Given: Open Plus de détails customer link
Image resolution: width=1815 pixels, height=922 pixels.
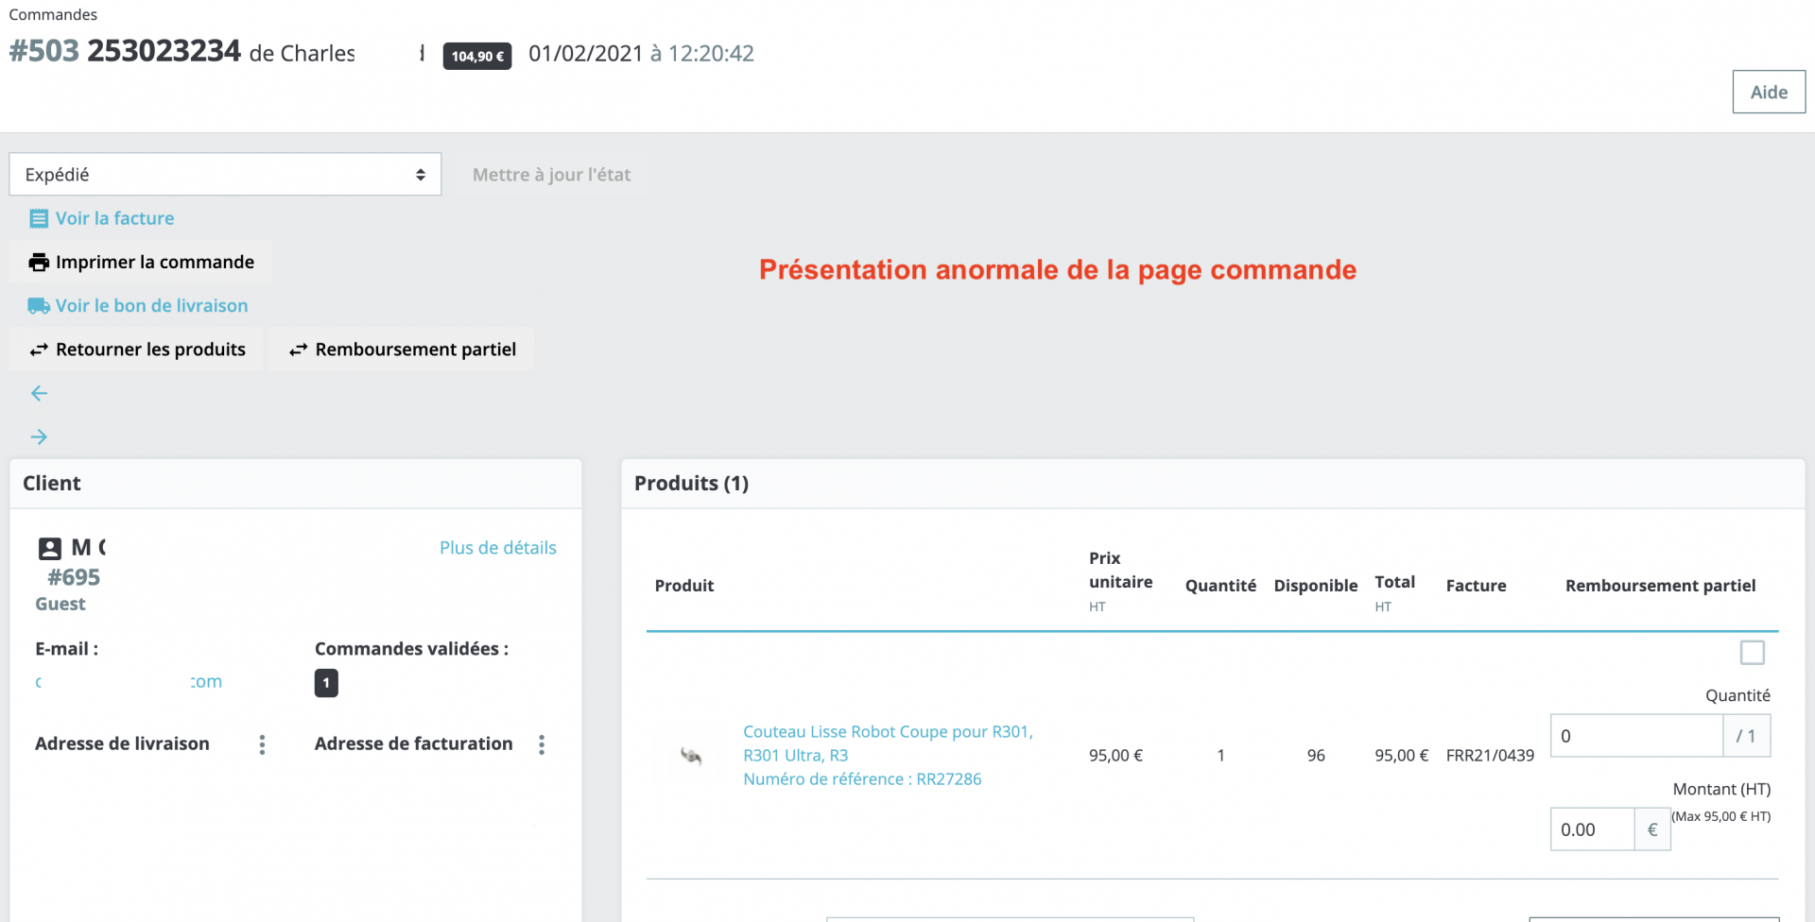Looking at the screenshot, I should point(498,548).
